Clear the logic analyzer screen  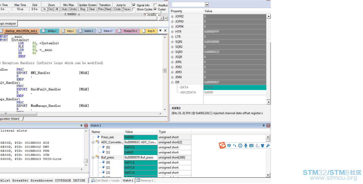tap(92, 9)
